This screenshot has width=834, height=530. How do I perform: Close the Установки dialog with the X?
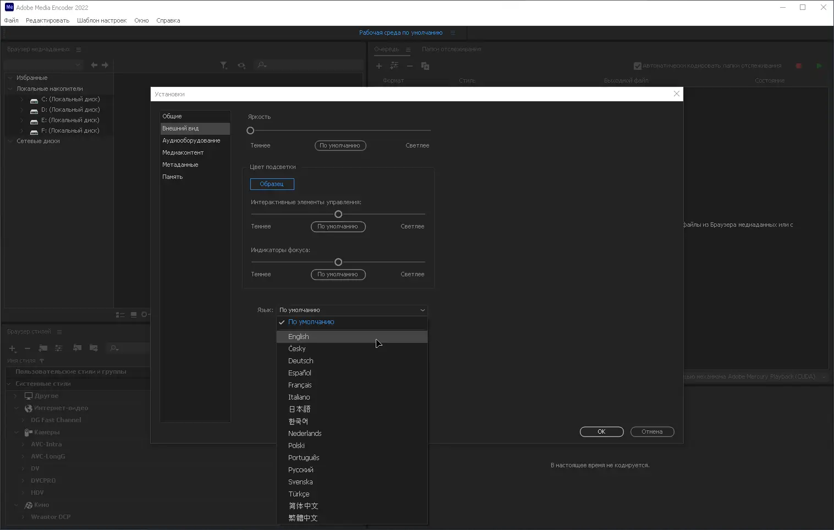[x=677, y=94]
